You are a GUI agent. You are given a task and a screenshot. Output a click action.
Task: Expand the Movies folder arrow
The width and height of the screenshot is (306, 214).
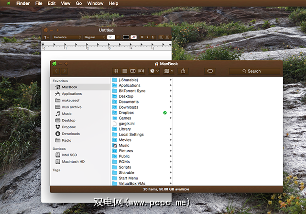[x=170, y=140]
